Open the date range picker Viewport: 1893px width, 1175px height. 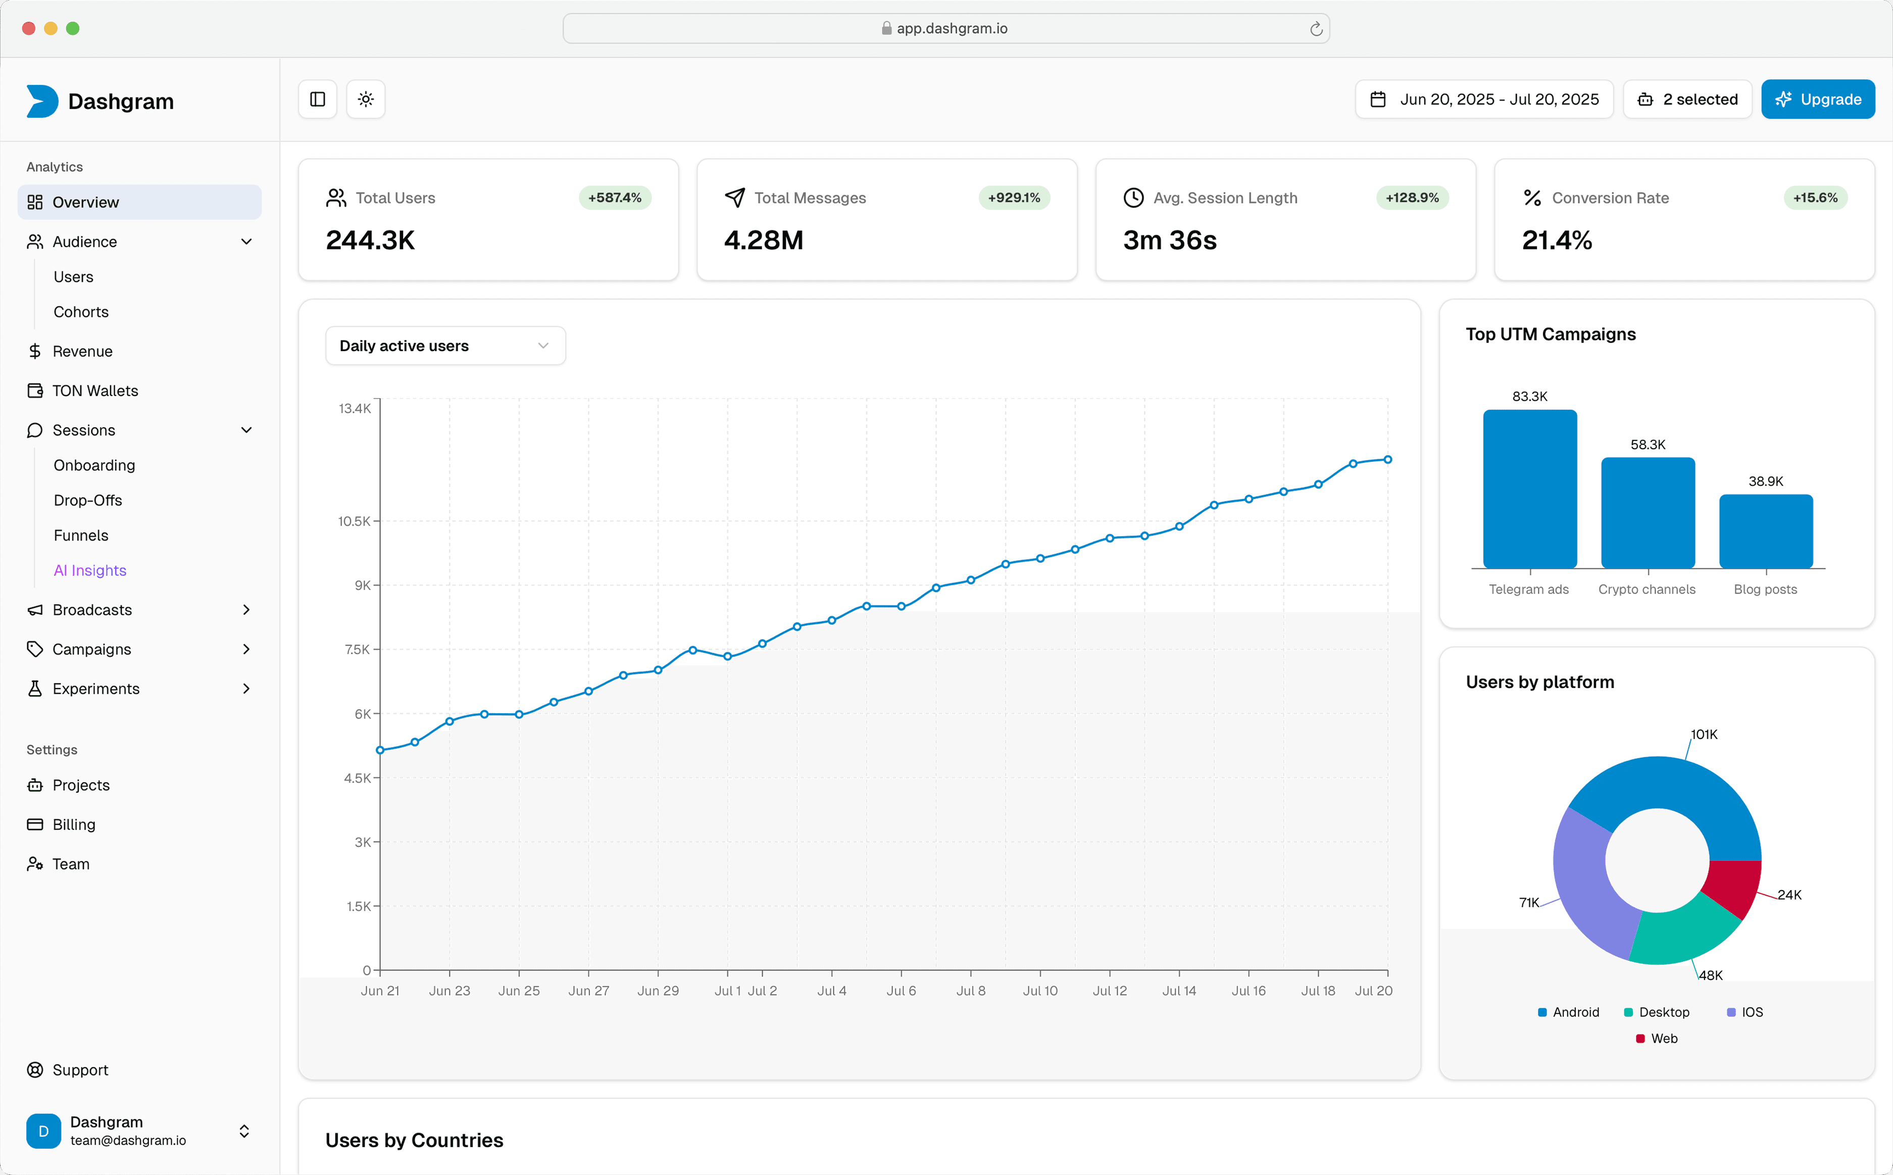1484,100
